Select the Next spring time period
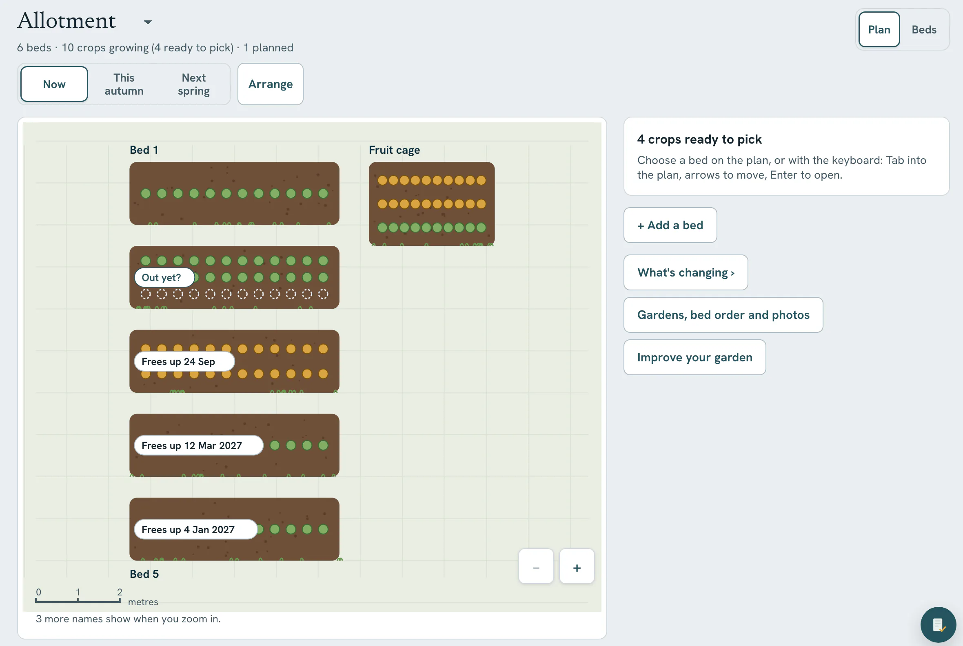Screen dimensions: 963x646 point(194,84)
